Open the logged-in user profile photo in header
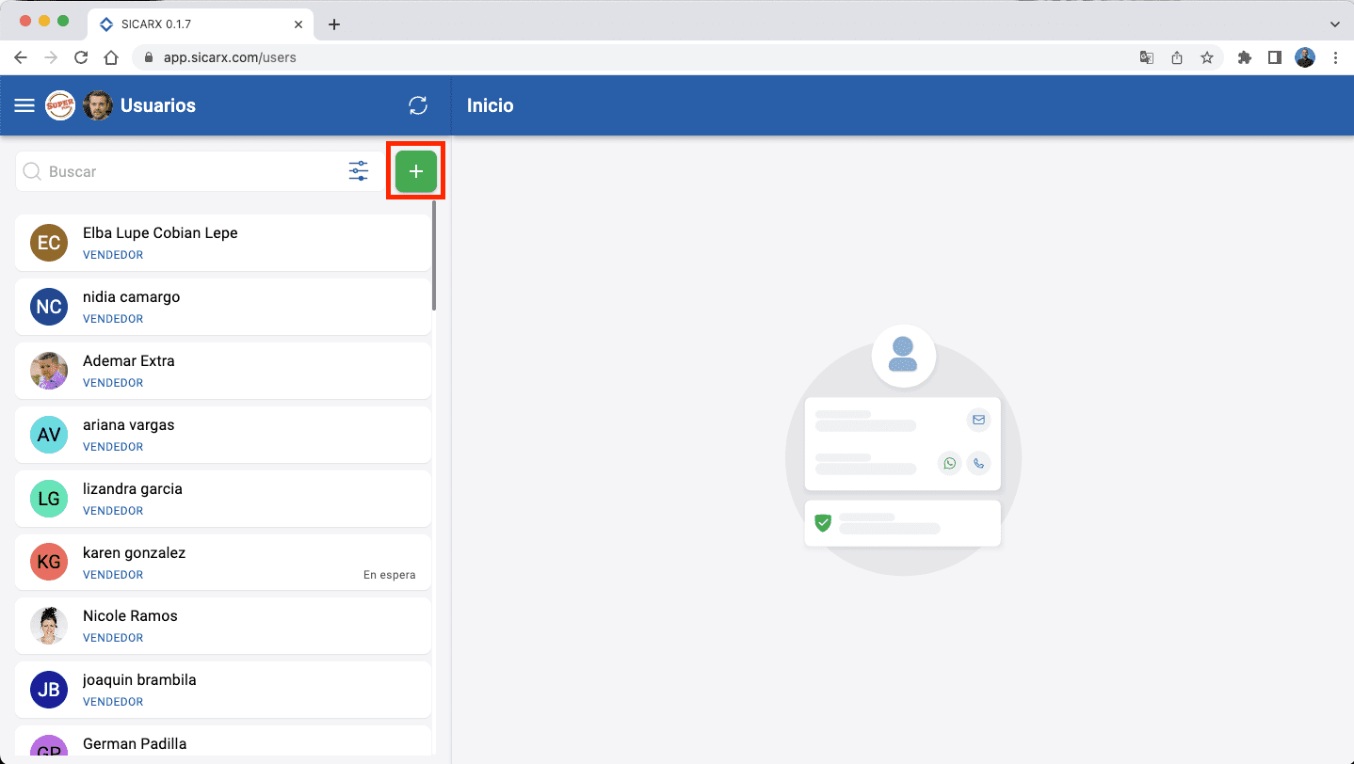The width and height of the screenshot is (1354, 764). (x=98, y=105)
